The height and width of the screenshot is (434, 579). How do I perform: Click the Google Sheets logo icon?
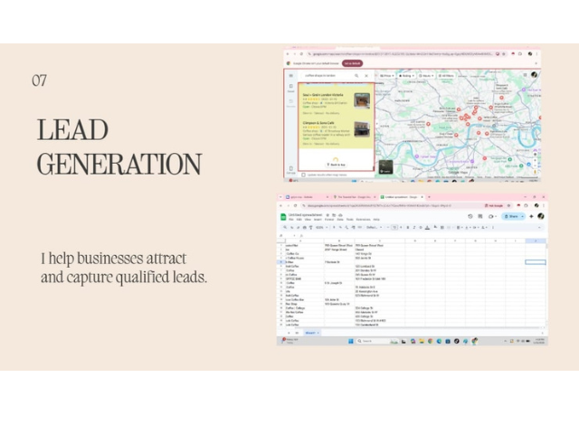(x=283, y=216)
